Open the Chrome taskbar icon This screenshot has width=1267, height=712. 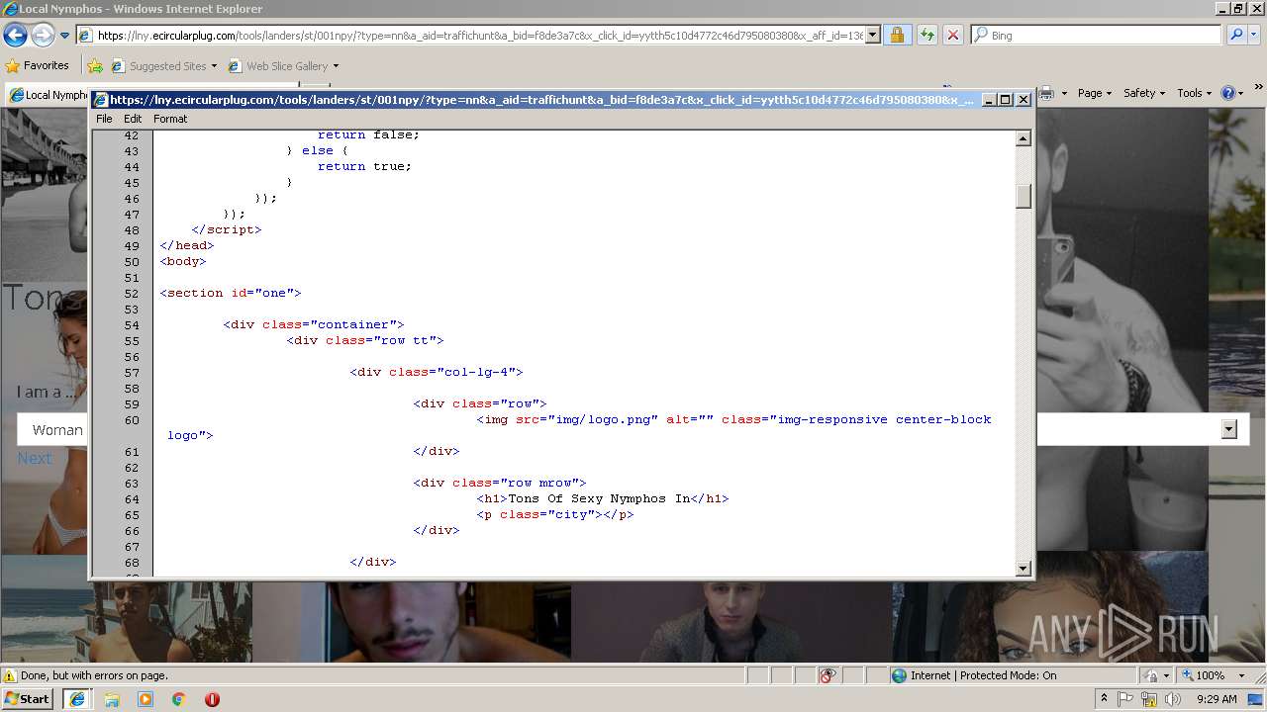pos(178,699)
